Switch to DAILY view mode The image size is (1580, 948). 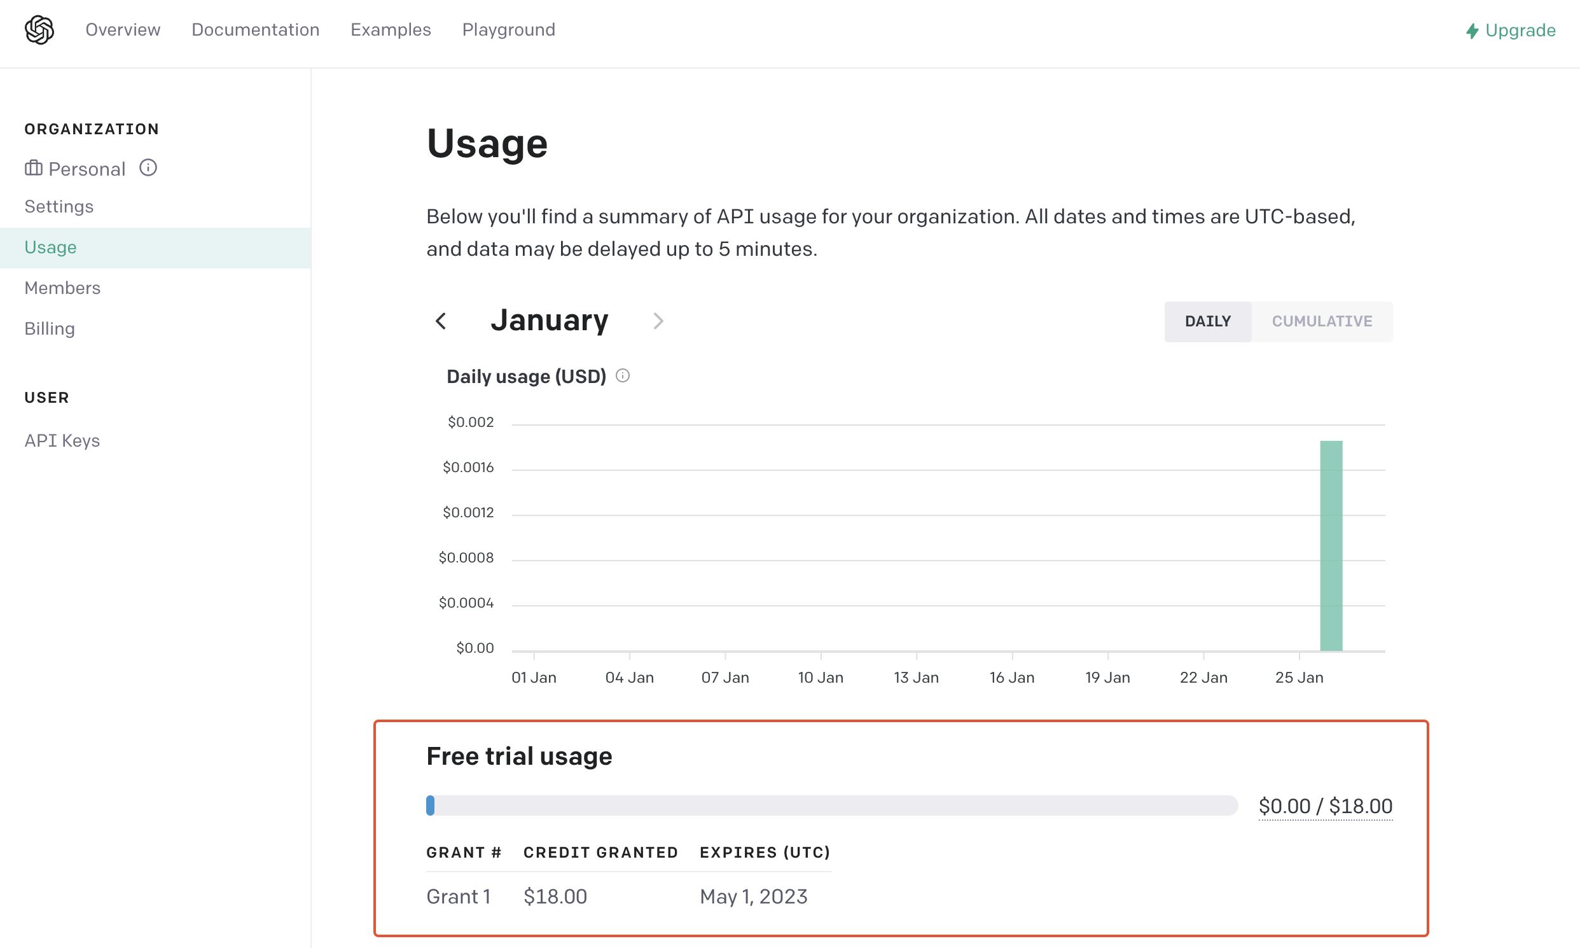[x=1208, y=321]
